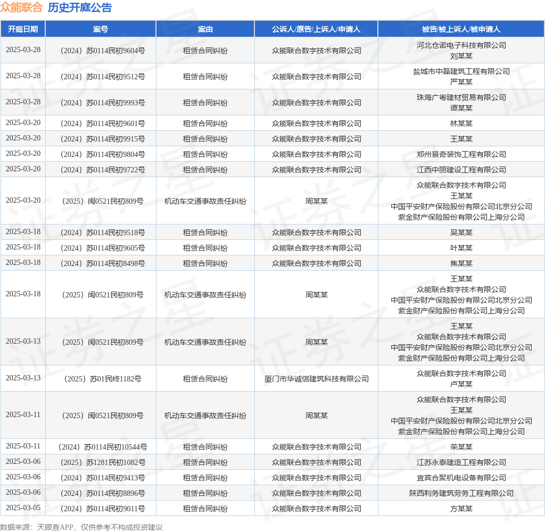This screenshot has width=545, height=532.
Task: Click plaintiff 厦门市华诚信建筑科技有限公司
Action: (316, 379)
